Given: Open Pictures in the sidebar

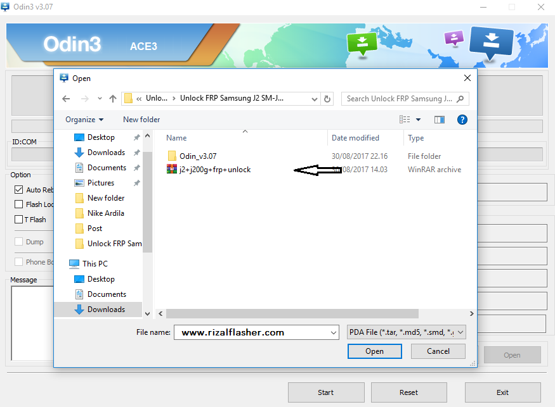Looking at the screenshot, I should click(x=100, y=183).
